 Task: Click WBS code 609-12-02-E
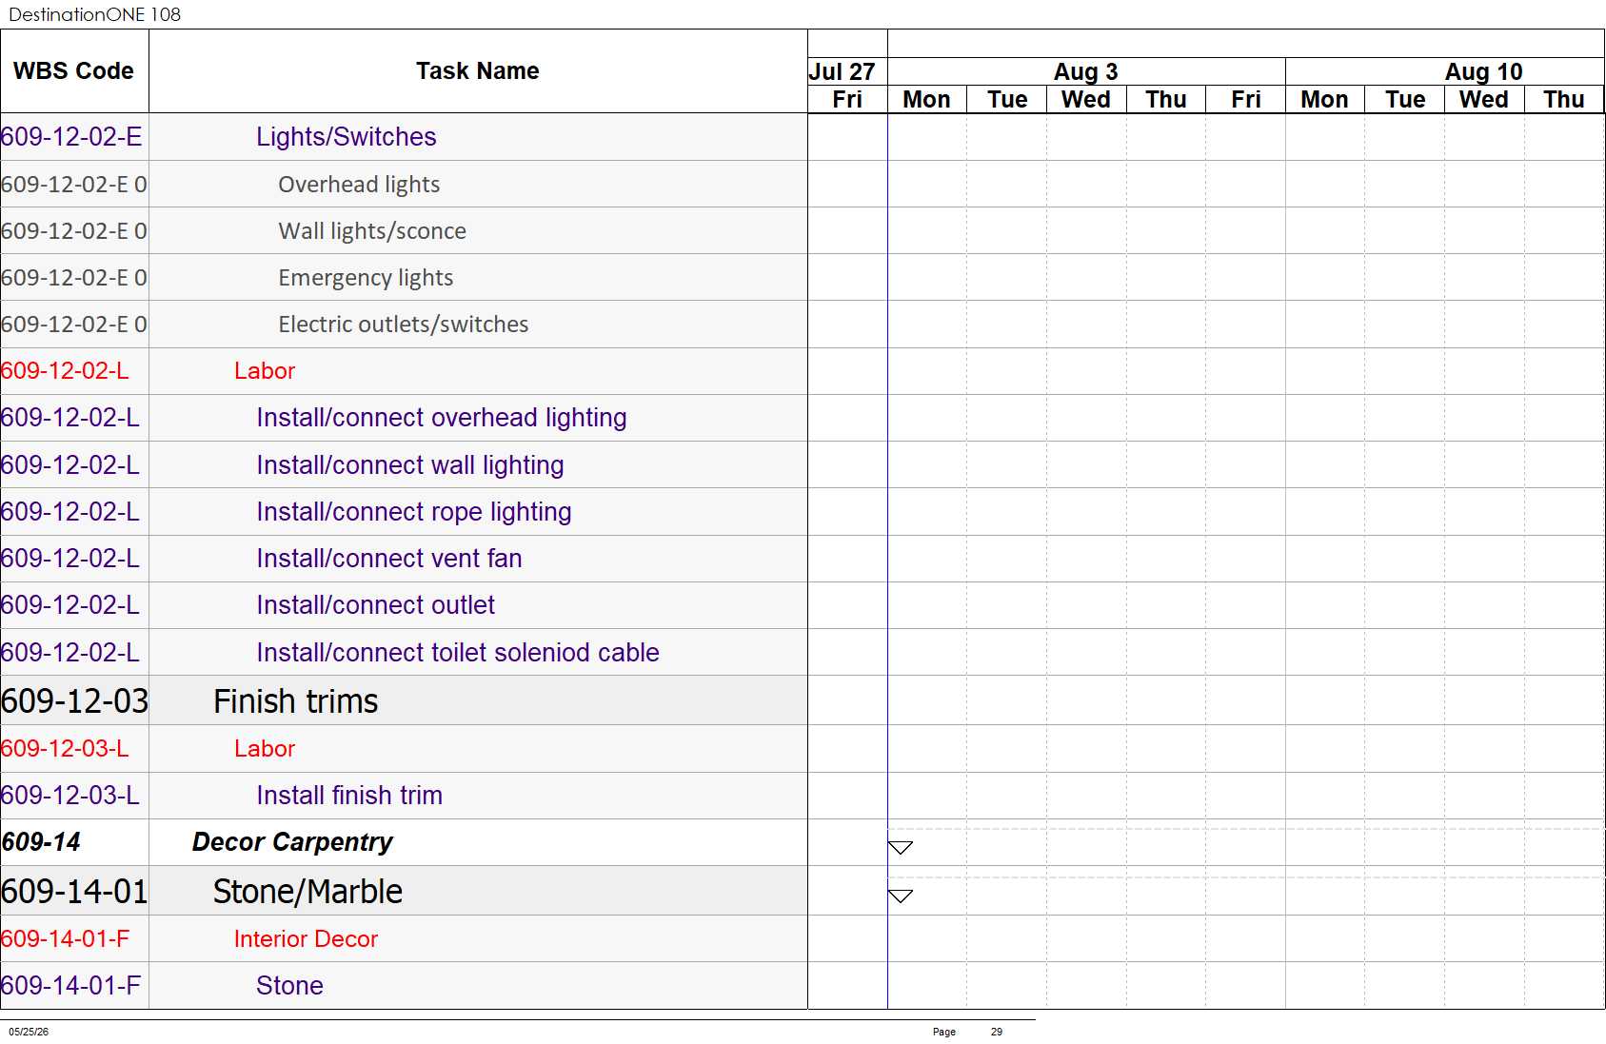coord(71,137)
